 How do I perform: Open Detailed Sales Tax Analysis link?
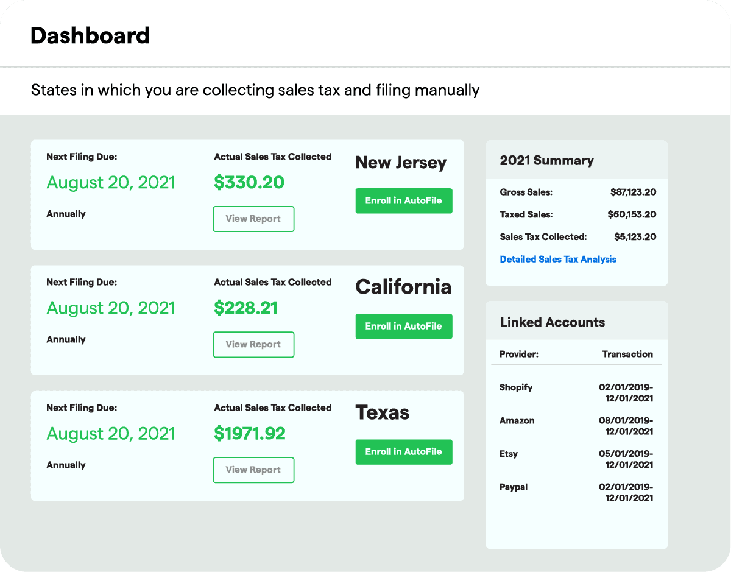557,259
